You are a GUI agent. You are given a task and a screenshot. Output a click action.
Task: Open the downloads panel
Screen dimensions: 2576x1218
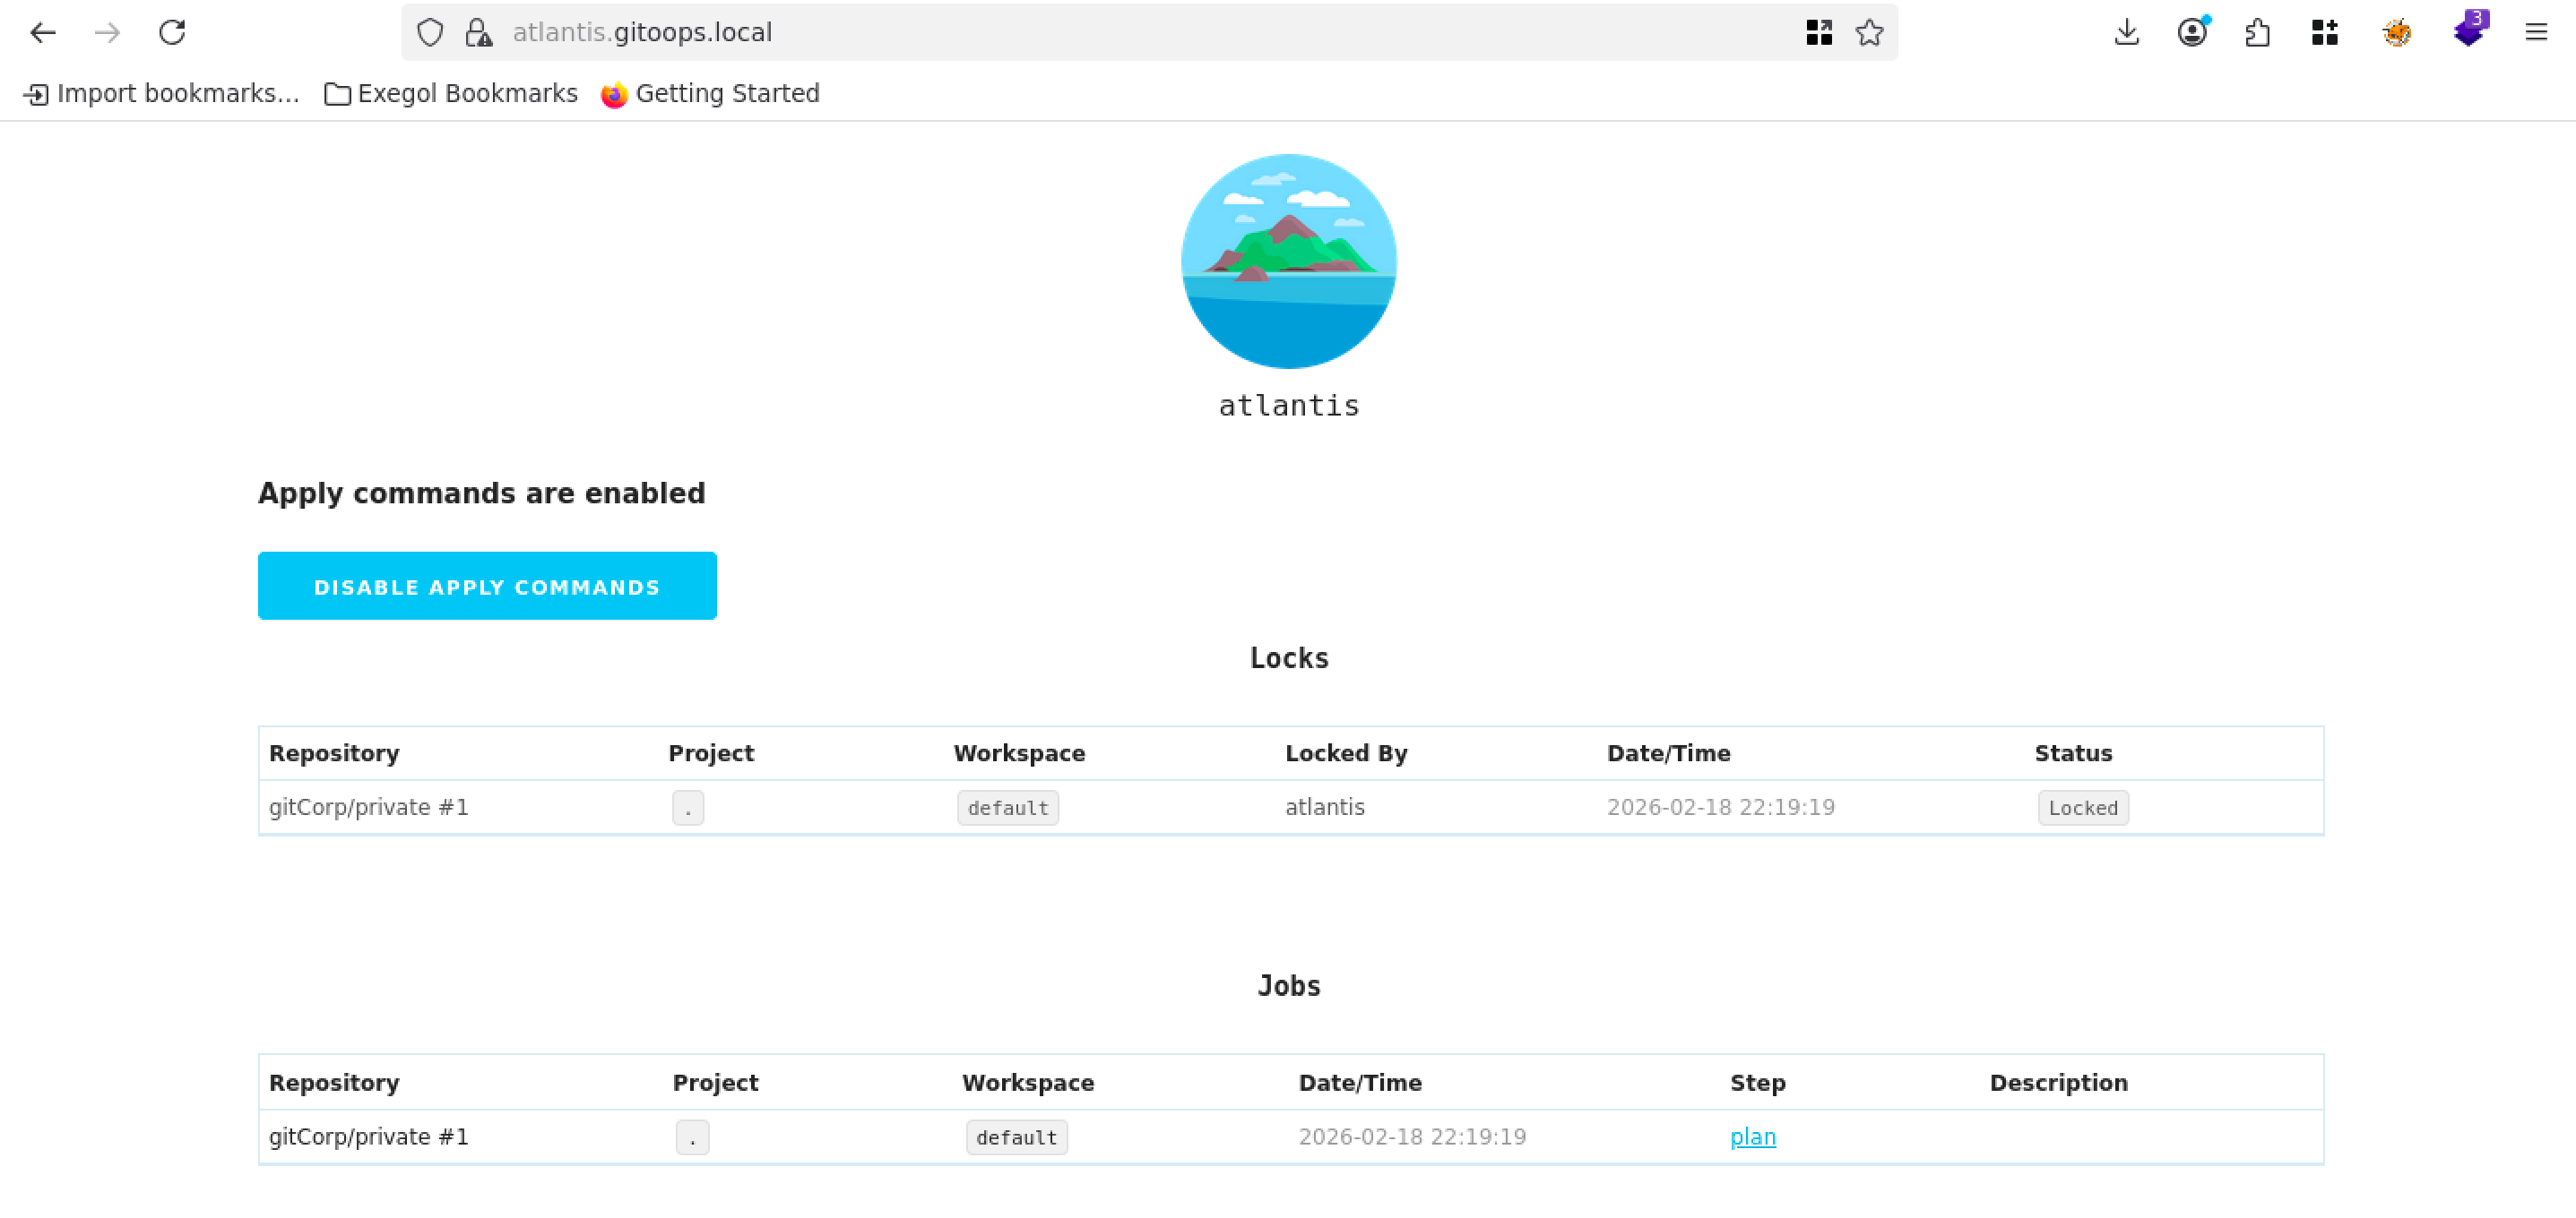(x=2126, y=33)
